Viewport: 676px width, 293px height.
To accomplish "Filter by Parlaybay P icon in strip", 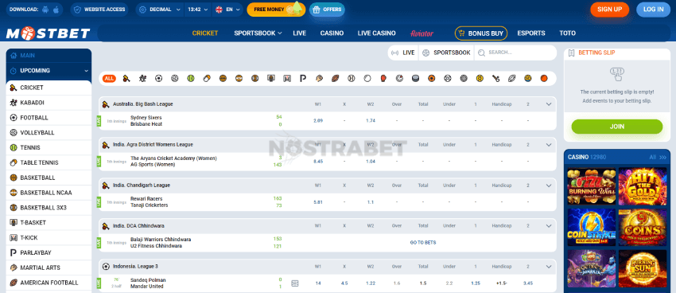I will [x=303, y=79].
